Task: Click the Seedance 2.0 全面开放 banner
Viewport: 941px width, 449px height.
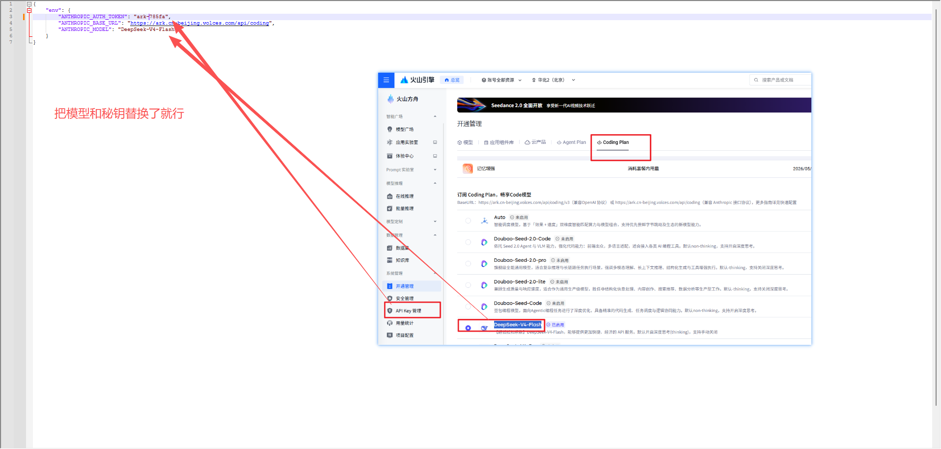Action: [634, 105]
